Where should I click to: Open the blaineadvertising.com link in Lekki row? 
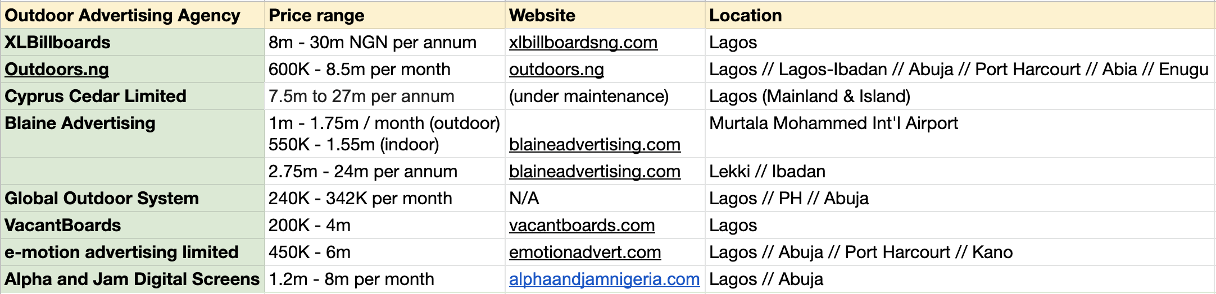[x=595, y=172]
